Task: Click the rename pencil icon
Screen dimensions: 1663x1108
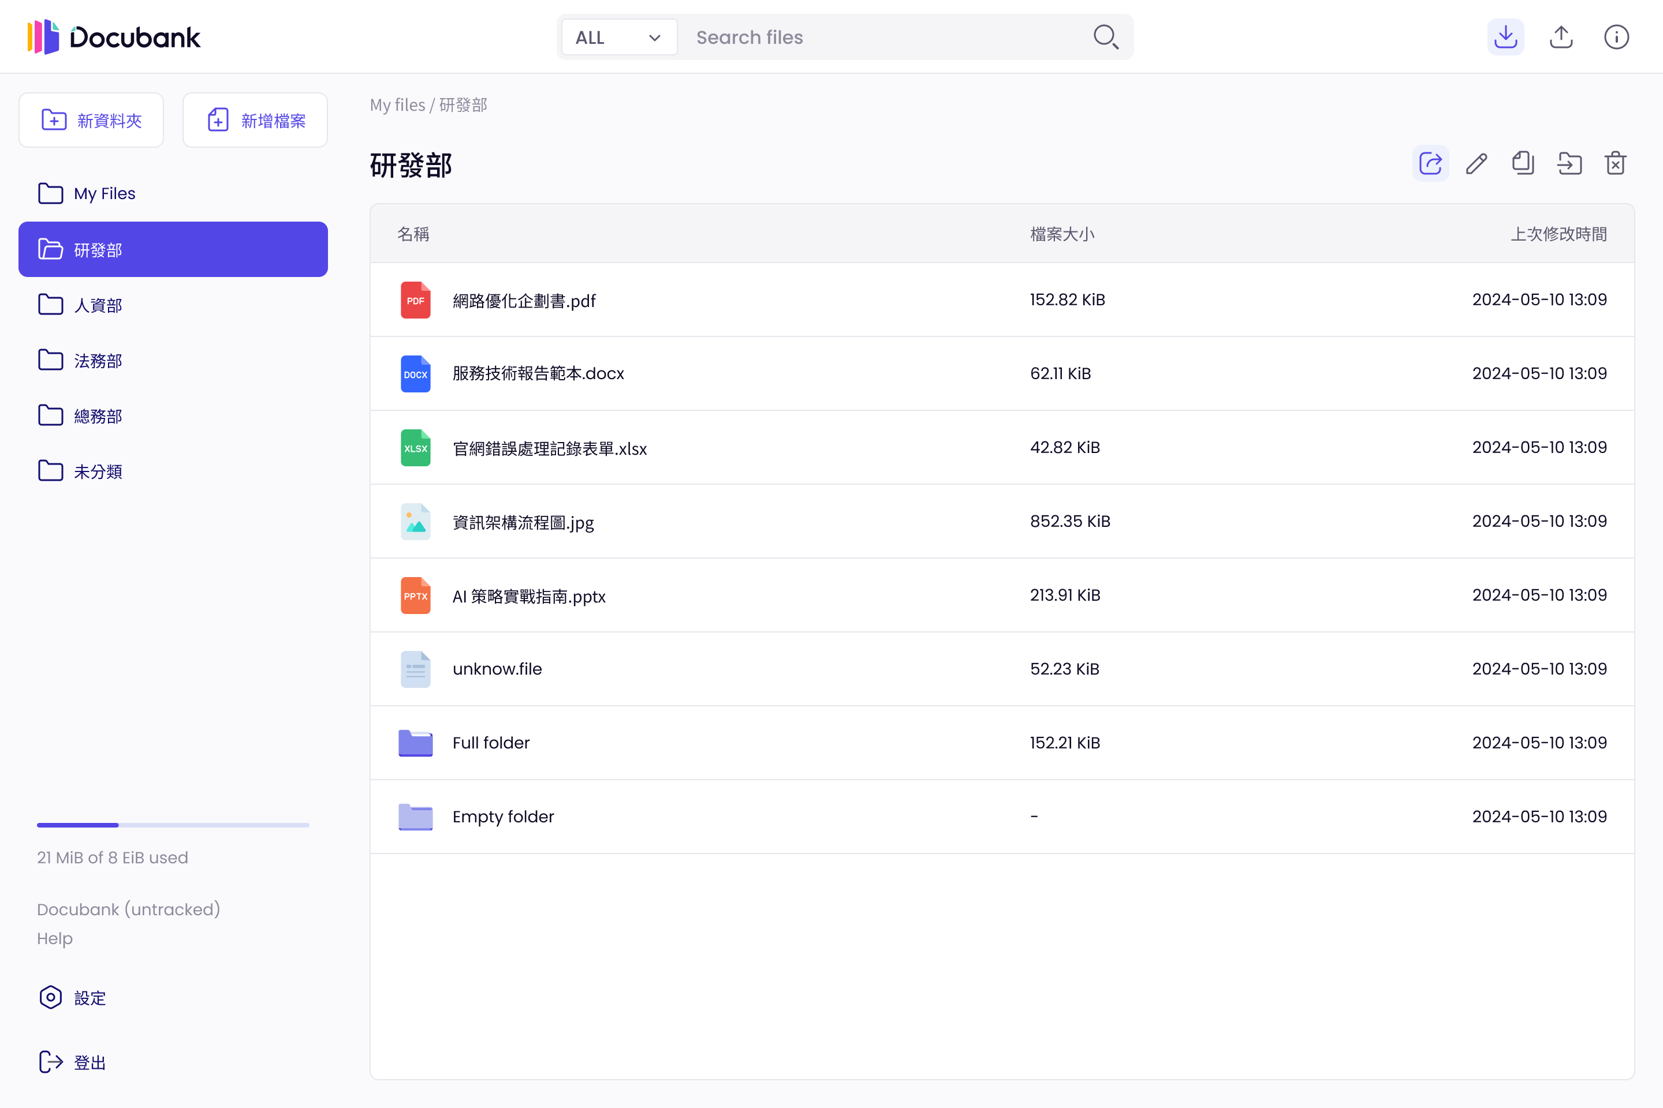Action: tap(1476, 164)
